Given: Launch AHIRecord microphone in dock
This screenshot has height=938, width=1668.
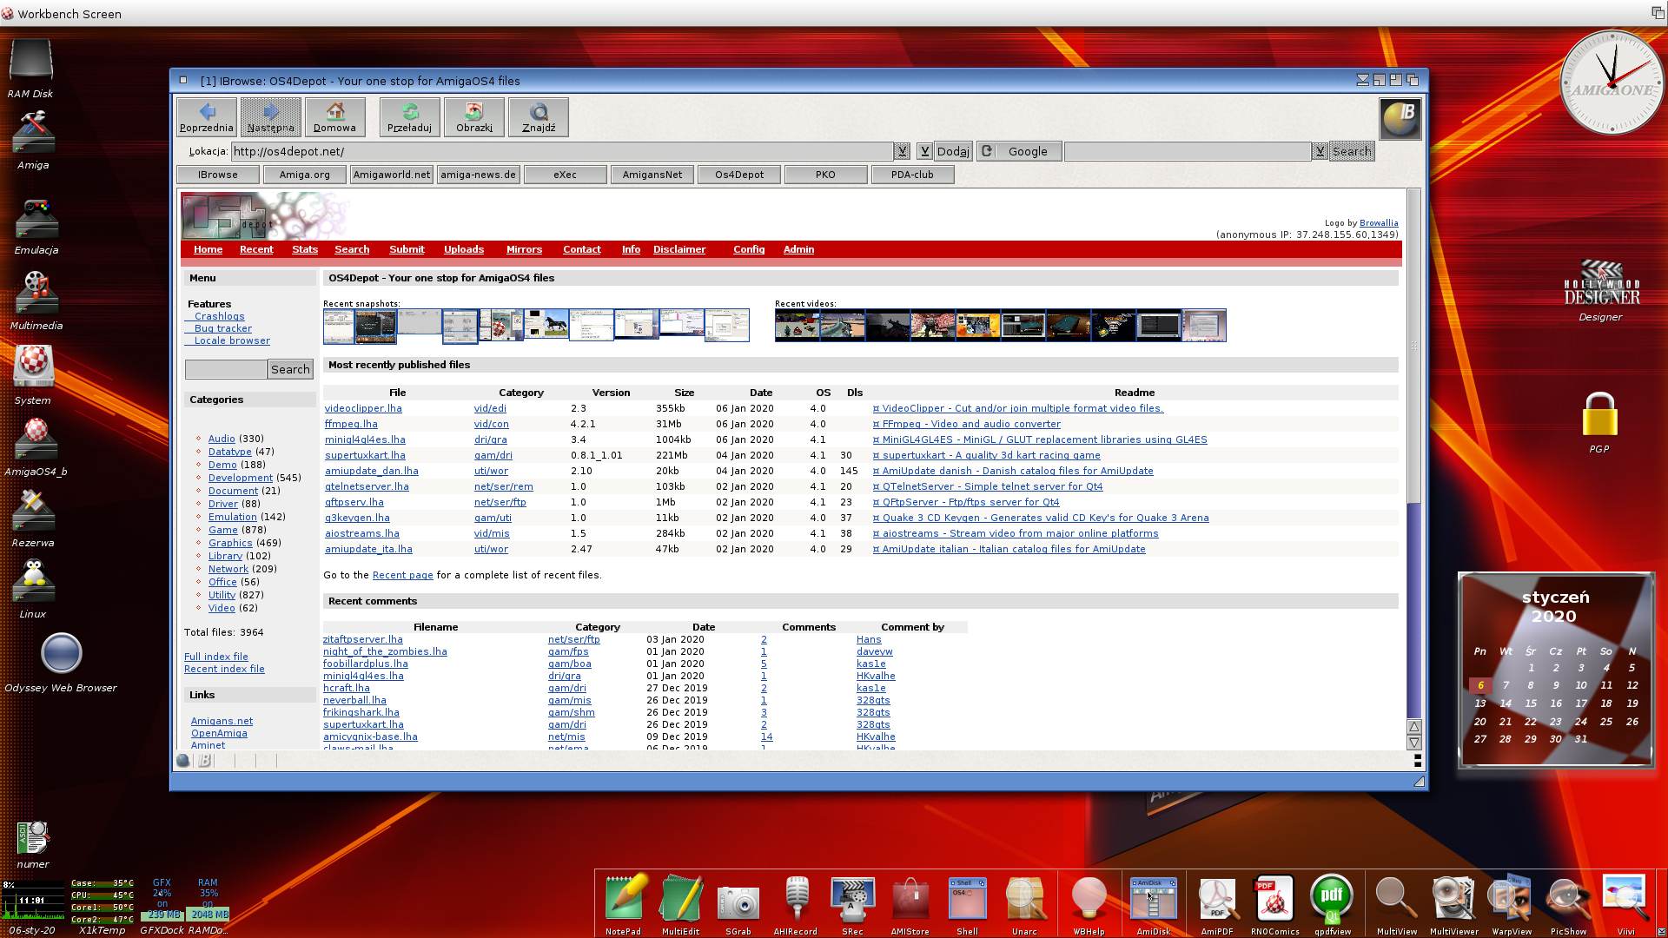Looking at the screenshot, I should [796, 904].
